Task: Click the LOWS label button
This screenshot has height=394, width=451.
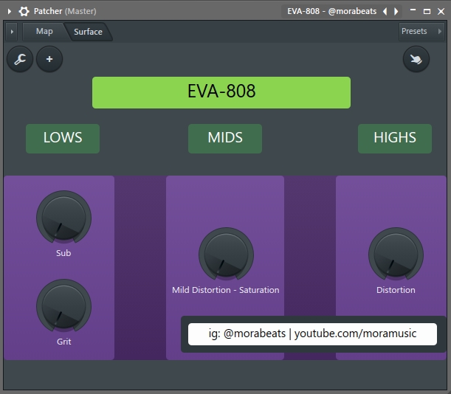Action: [63, 138]
